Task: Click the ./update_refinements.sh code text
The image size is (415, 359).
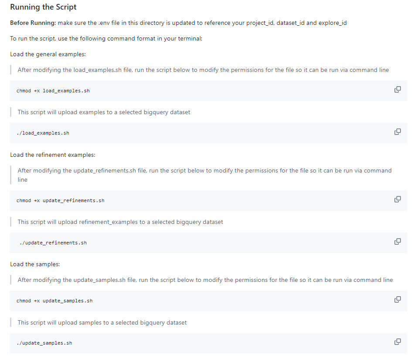Action: click(x=53, y=243)
